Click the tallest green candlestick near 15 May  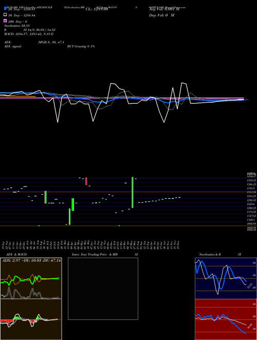tap(133, 193)
